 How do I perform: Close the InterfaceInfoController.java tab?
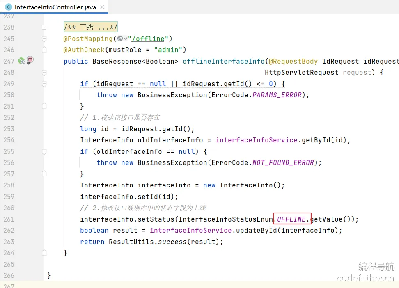pos(102,7)
